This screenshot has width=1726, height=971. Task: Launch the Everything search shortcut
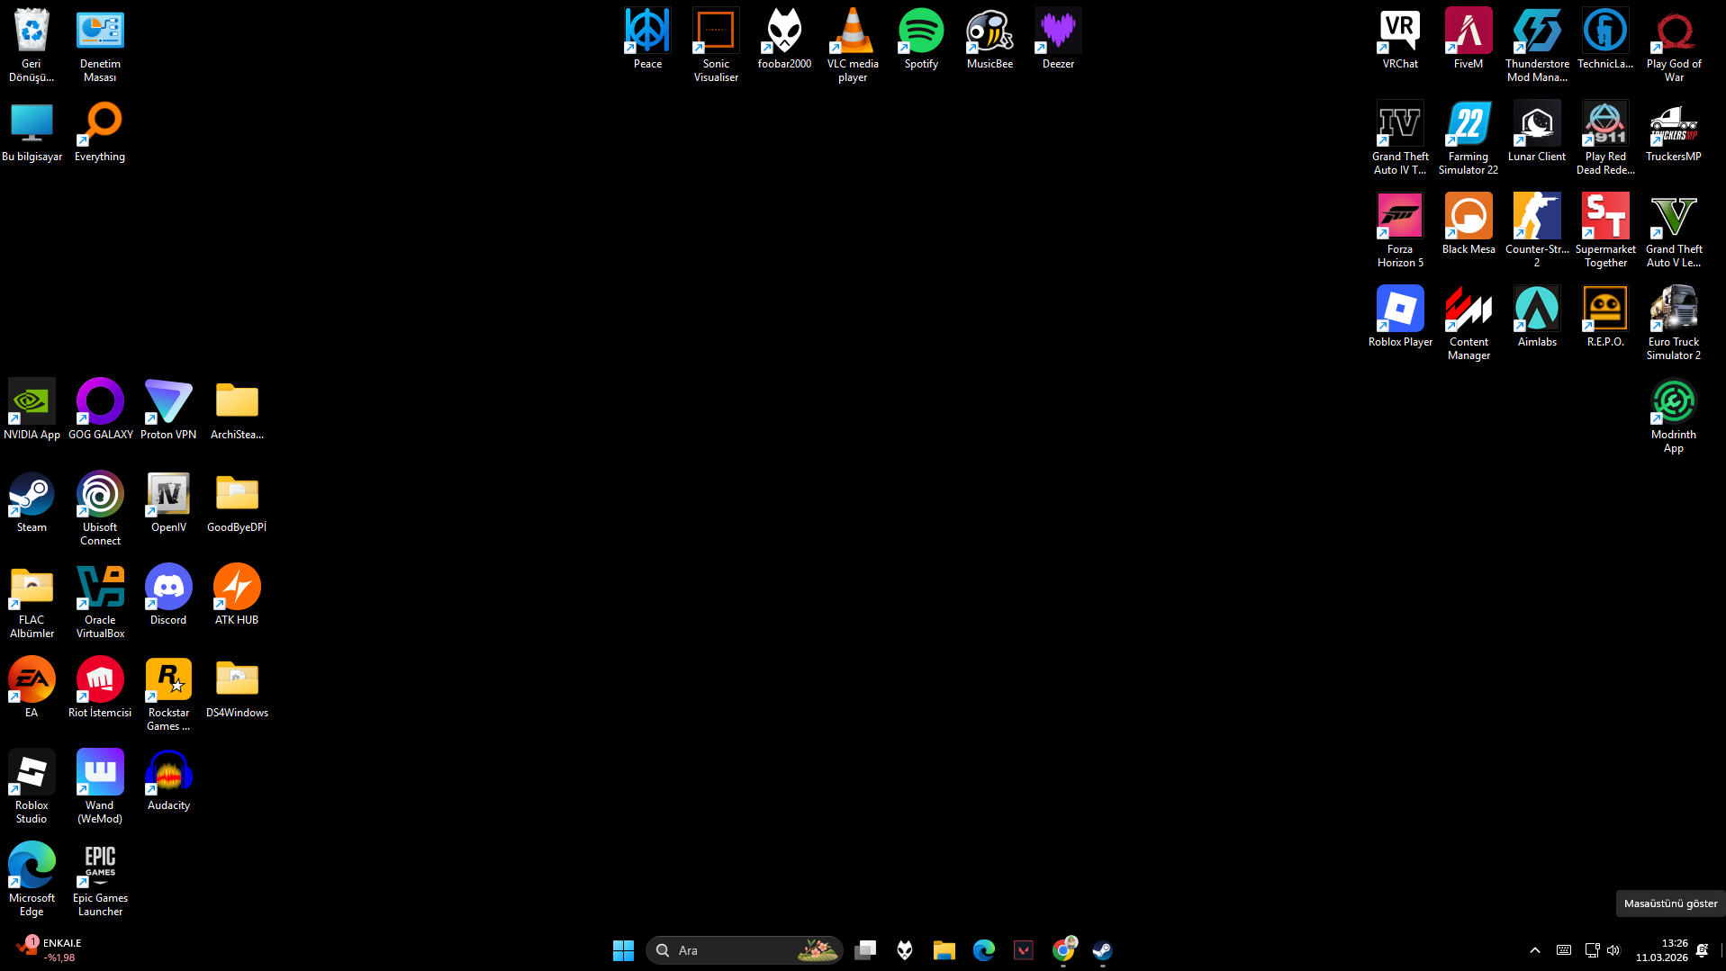pos(100,131)
